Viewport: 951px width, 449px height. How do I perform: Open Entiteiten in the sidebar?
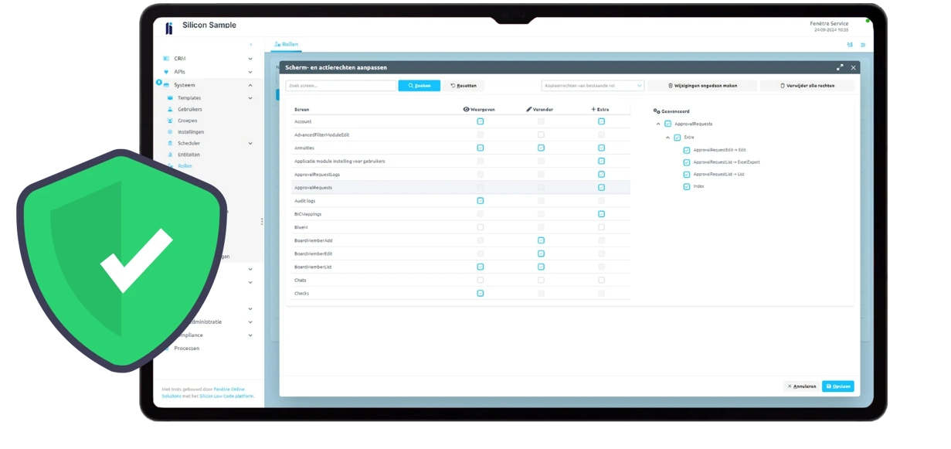point(189,155)
